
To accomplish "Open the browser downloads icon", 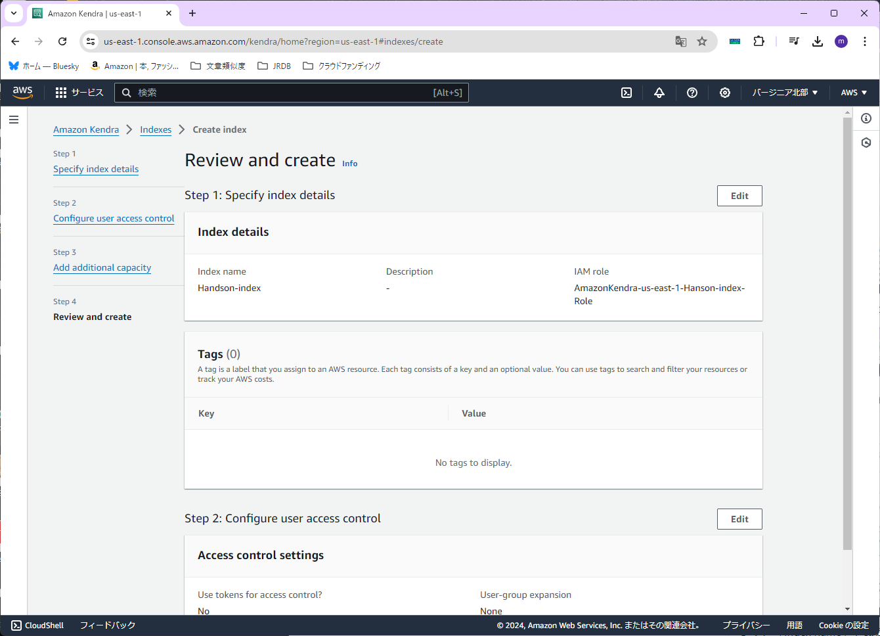I will 818,41.
